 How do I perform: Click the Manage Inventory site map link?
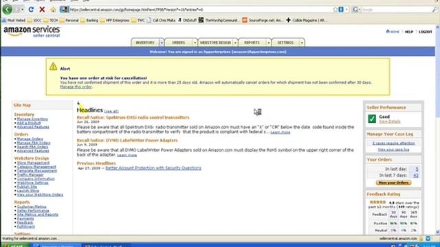tap(32, 119)
